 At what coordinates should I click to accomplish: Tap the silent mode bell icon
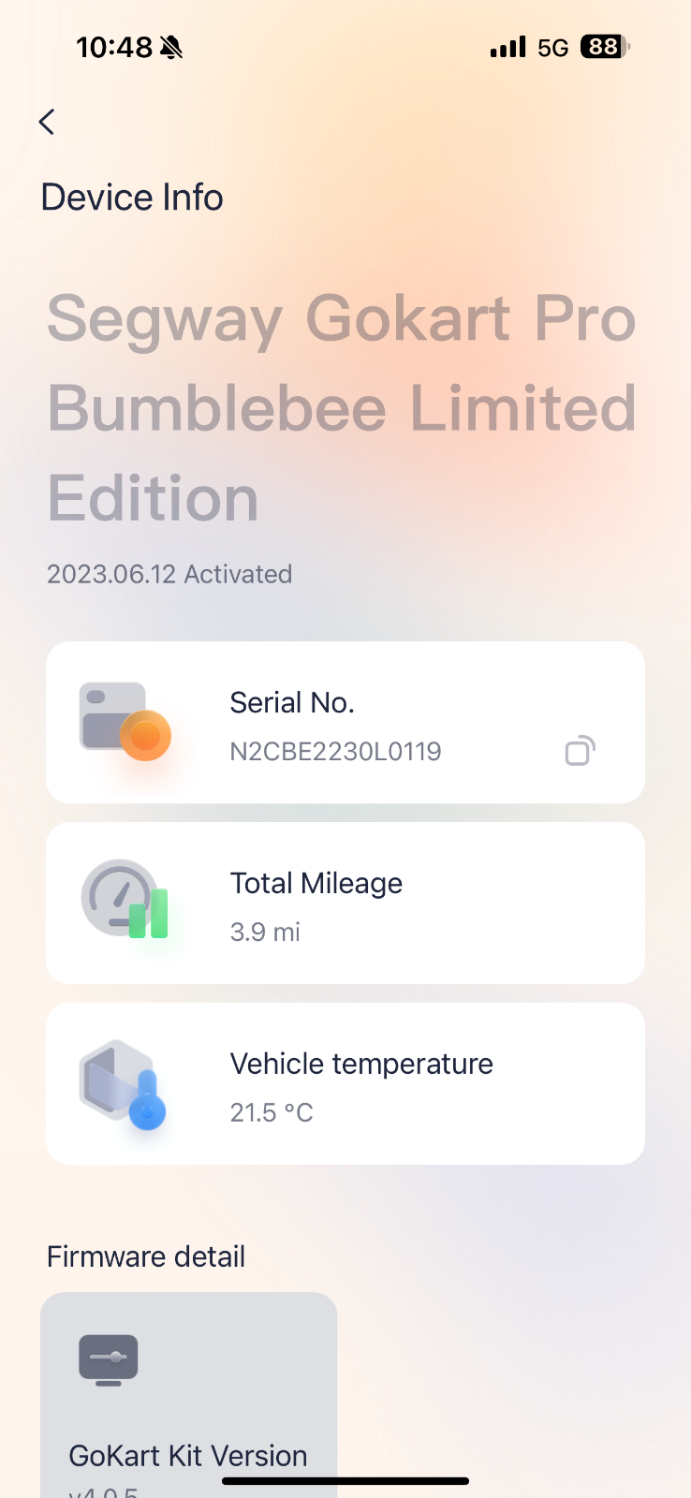(171, 48)
